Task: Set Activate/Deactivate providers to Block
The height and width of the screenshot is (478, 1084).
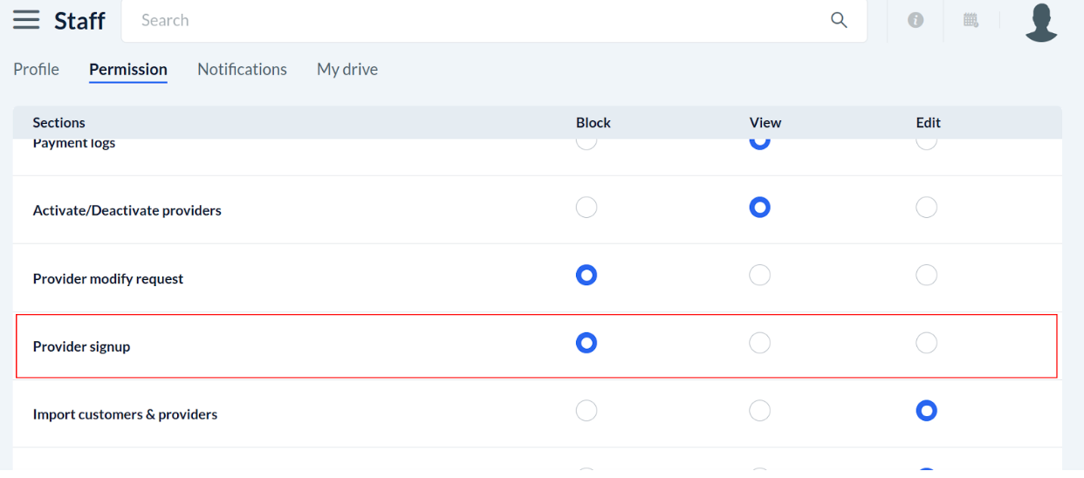Action: (x=587, y=208)
